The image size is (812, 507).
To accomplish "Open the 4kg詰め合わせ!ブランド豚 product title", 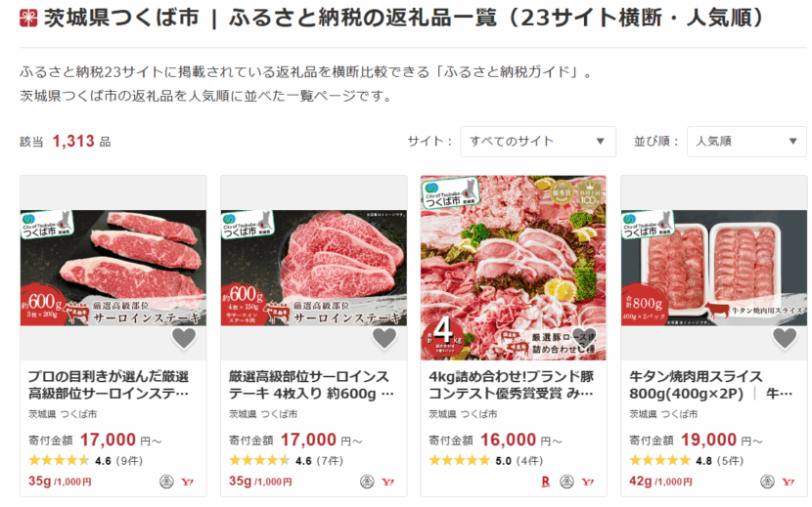I will (x=511, y=385).
